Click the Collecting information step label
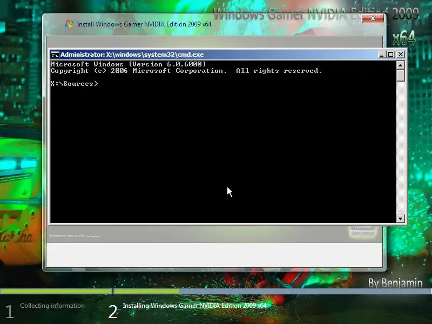Viewport: 432px width, 324px height. point(52,306)
